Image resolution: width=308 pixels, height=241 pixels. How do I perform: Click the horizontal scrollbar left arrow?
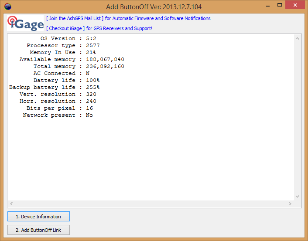(11, 204)
